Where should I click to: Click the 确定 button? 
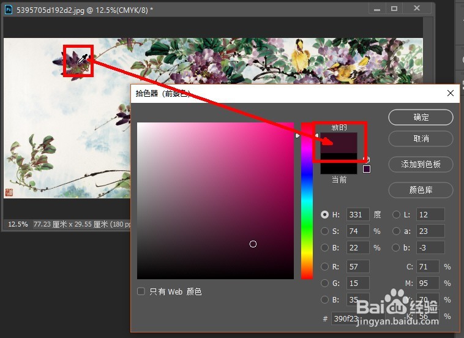click(421, 118)
